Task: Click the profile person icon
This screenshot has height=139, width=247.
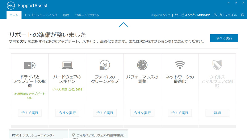Action: [x=215, y=15]
